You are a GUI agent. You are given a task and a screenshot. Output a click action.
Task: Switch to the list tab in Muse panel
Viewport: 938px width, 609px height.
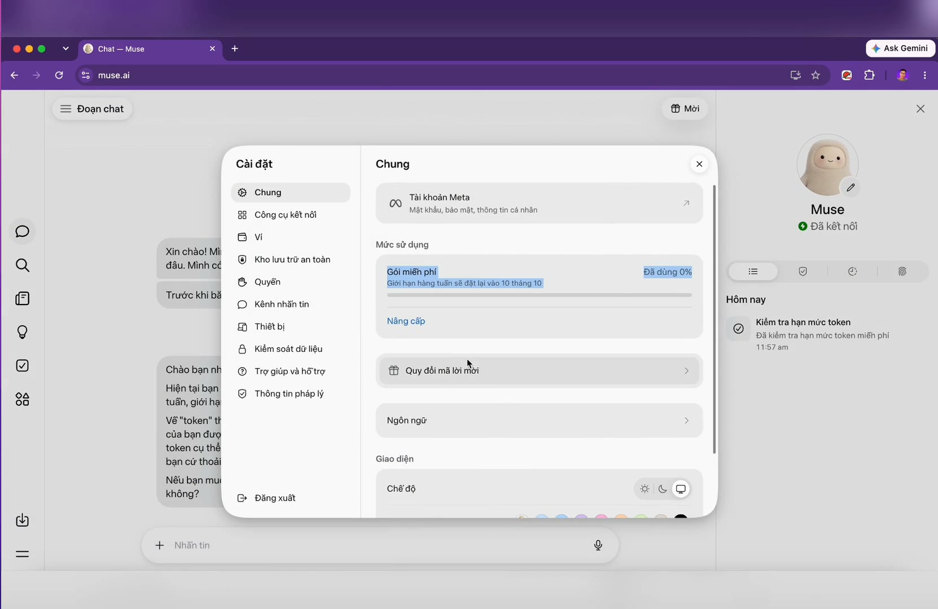753,272
